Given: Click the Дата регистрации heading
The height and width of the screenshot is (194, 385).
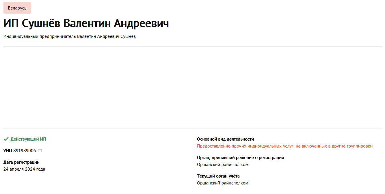Looking at the screenshot, I should tap(21, 162).
